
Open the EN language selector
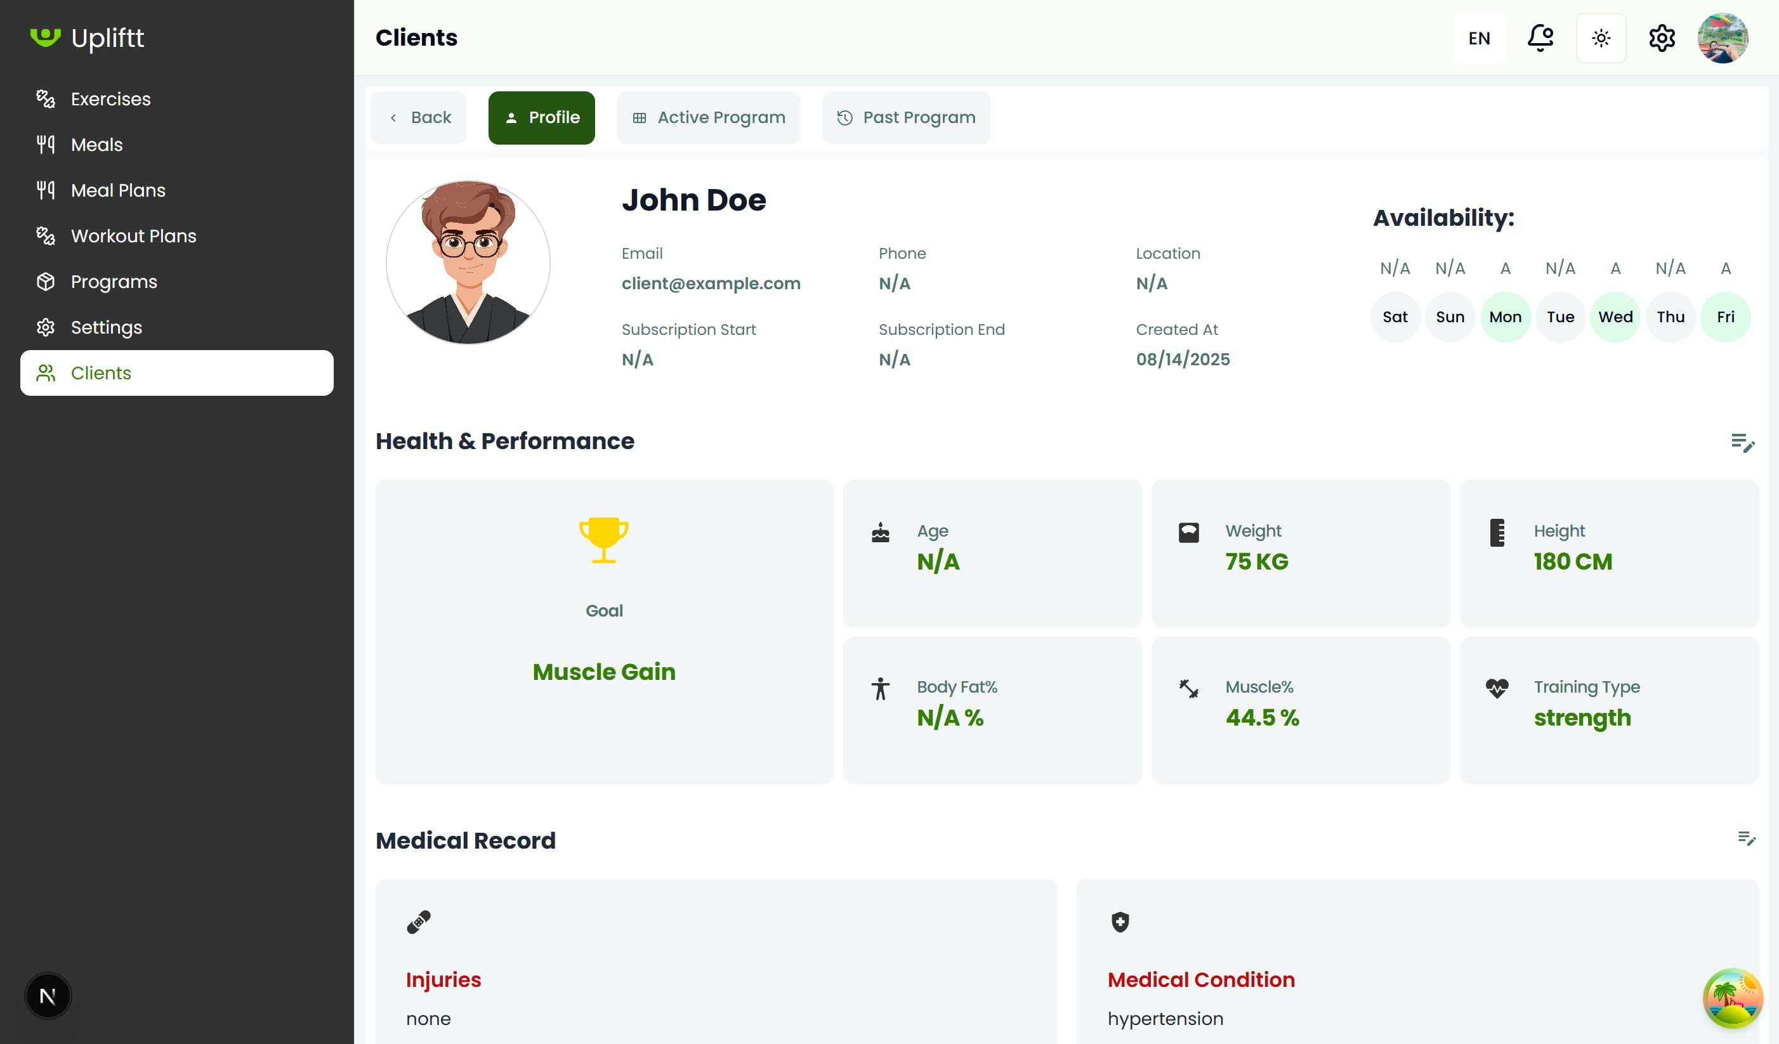coord(1478,37)
